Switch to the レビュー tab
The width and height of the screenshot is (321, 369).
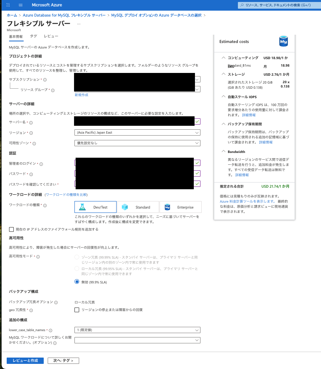tap(51, 35)
